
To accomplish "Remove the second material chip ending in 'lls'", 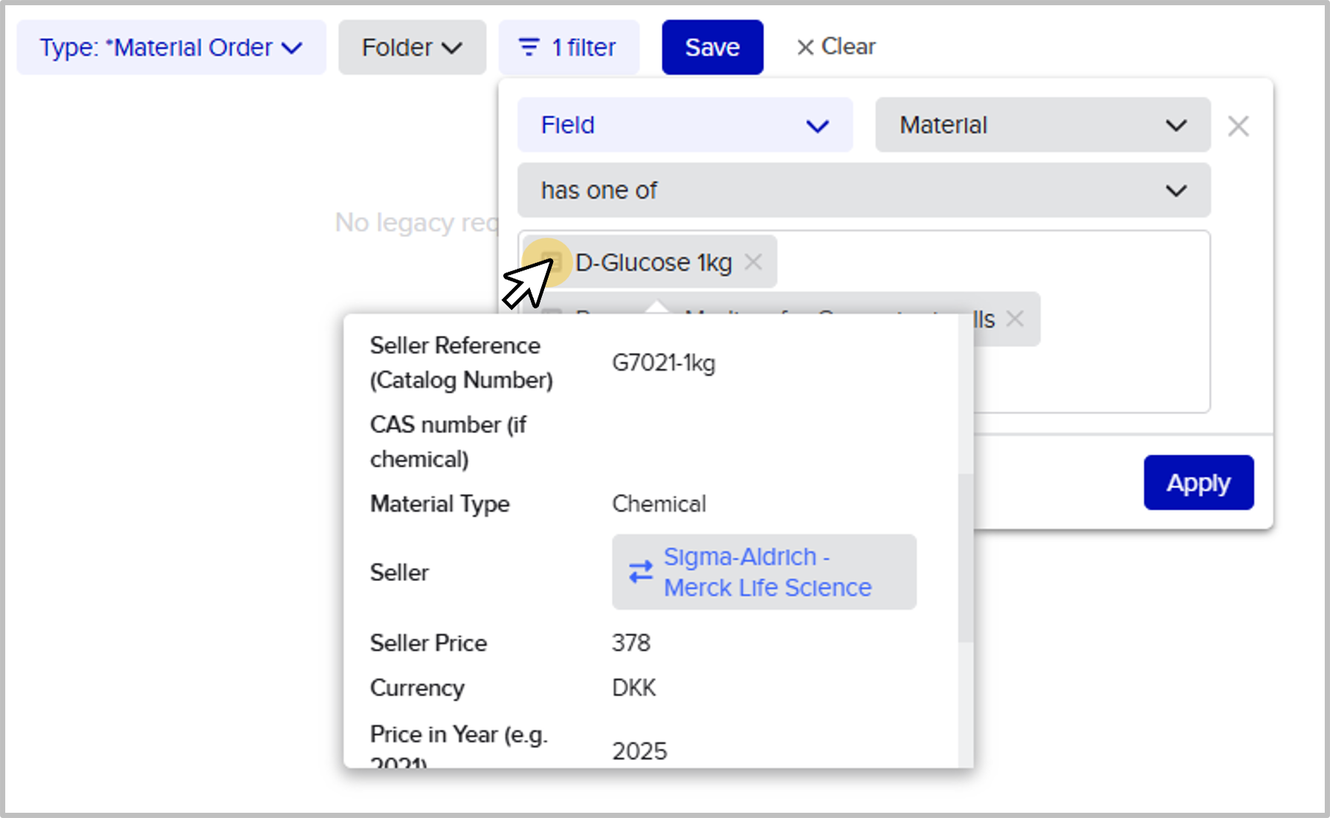I will click(1015, 319).
